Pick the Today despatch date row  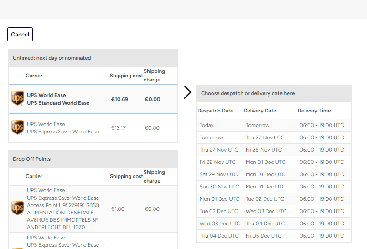click(274, 125)
